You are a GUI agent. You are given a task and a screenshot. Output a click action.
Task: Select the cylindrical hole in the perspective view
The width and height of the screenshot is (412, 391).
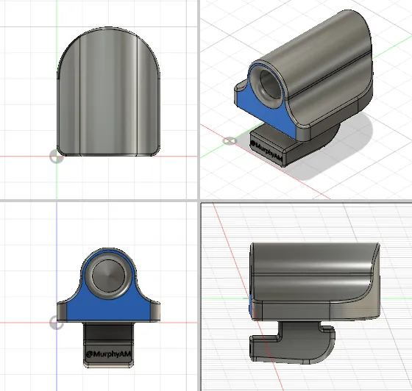tap(271, 84)
